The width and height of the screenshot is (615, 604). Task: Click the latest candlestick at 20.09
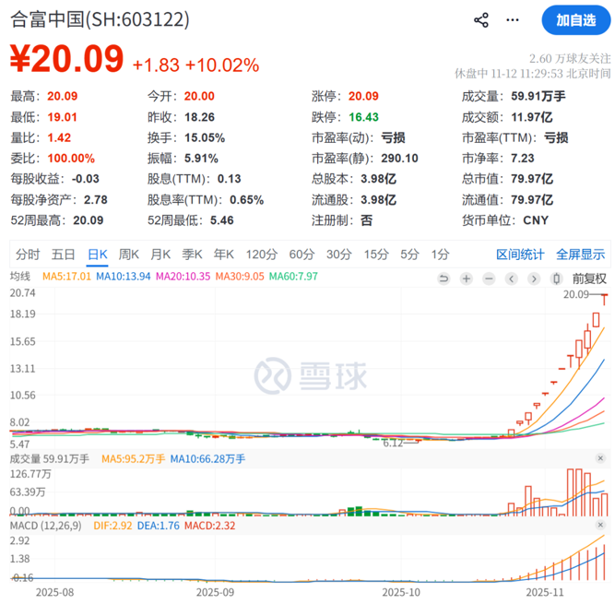click(x=605, y=299)
